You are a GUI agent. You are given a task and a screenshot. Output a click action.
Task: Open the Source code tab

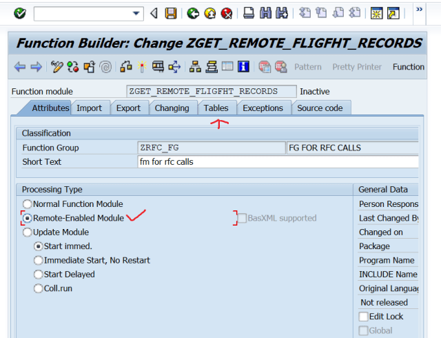[320, 108]
